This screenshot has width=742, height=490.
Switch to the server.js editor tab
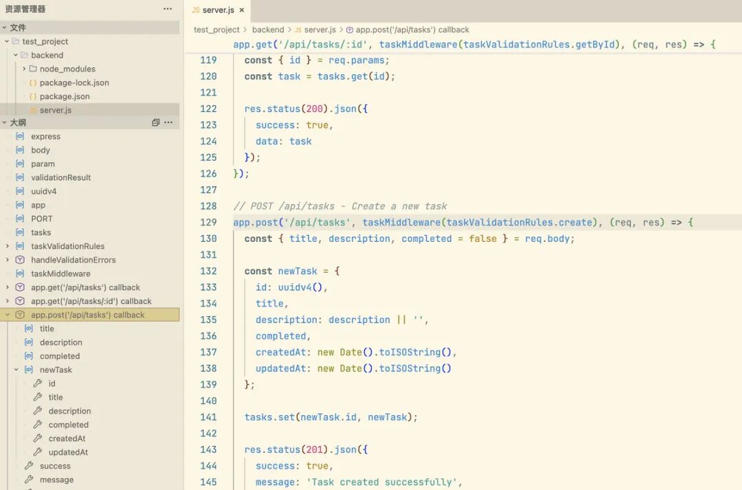point(218,10)
